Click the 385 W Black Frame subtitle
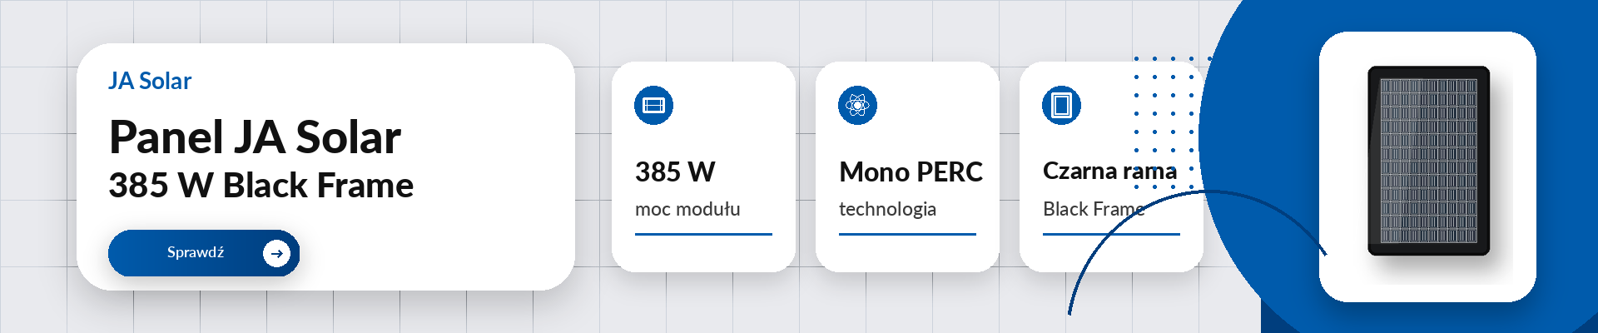This screenshot has height=333, width=1598. [x=261, y=185]
